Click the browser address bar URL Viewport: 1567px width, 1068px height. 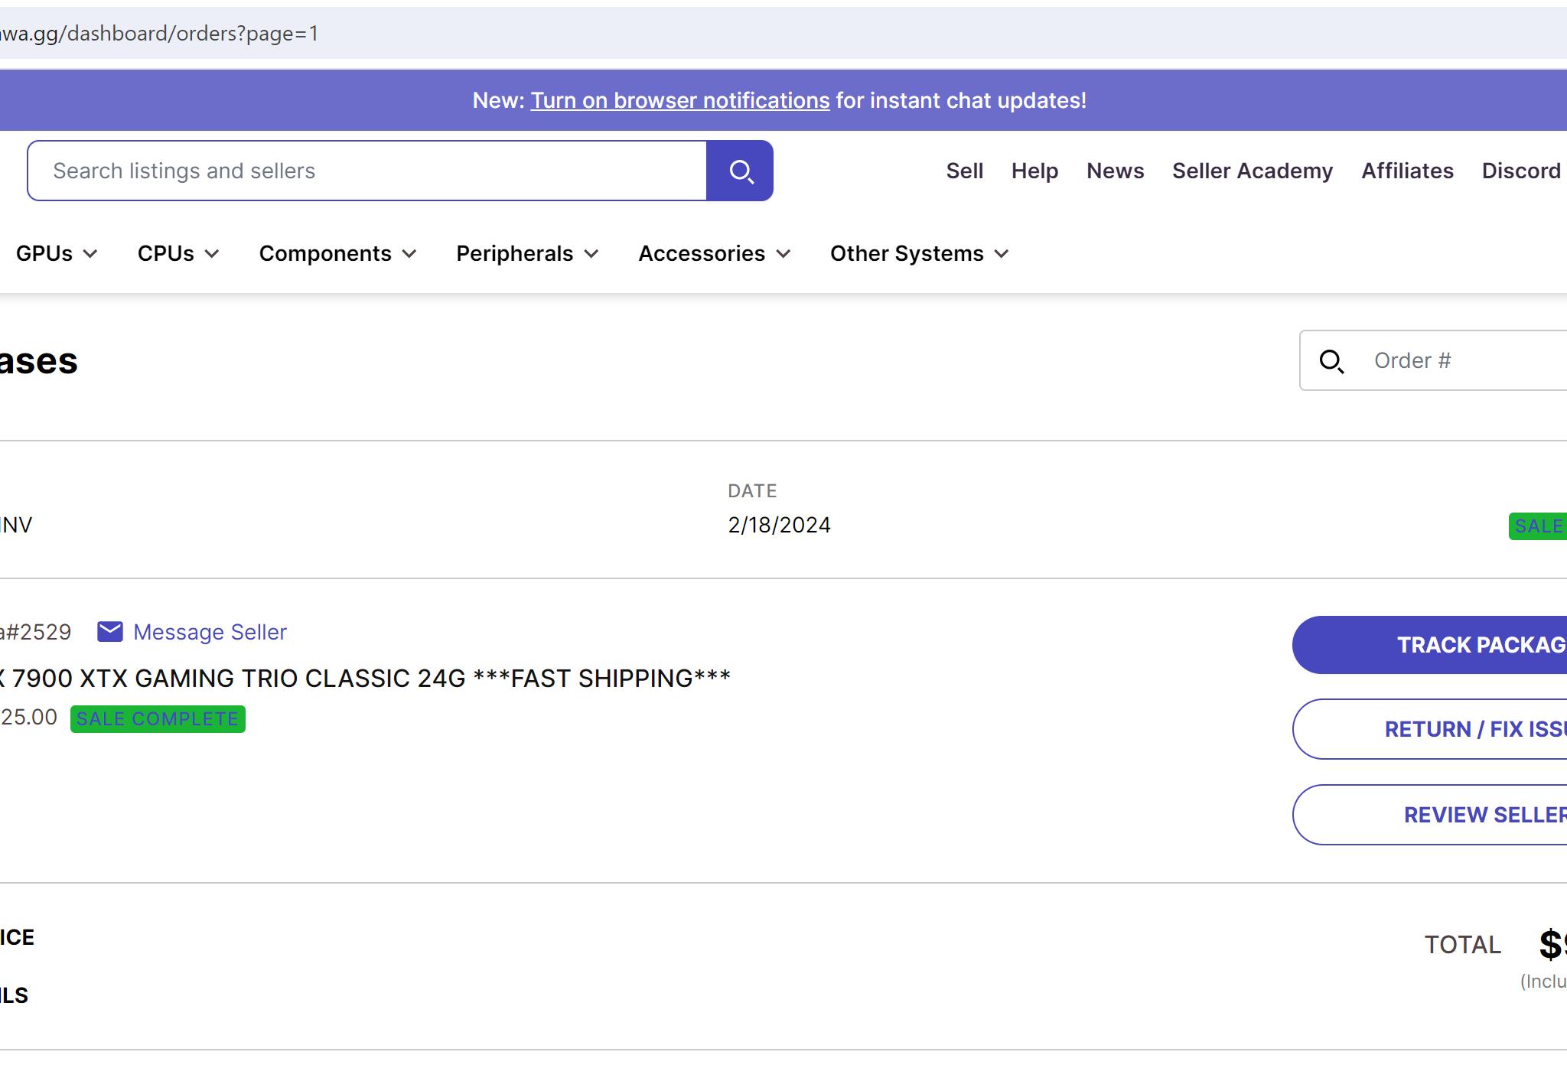tap(159, 34)
